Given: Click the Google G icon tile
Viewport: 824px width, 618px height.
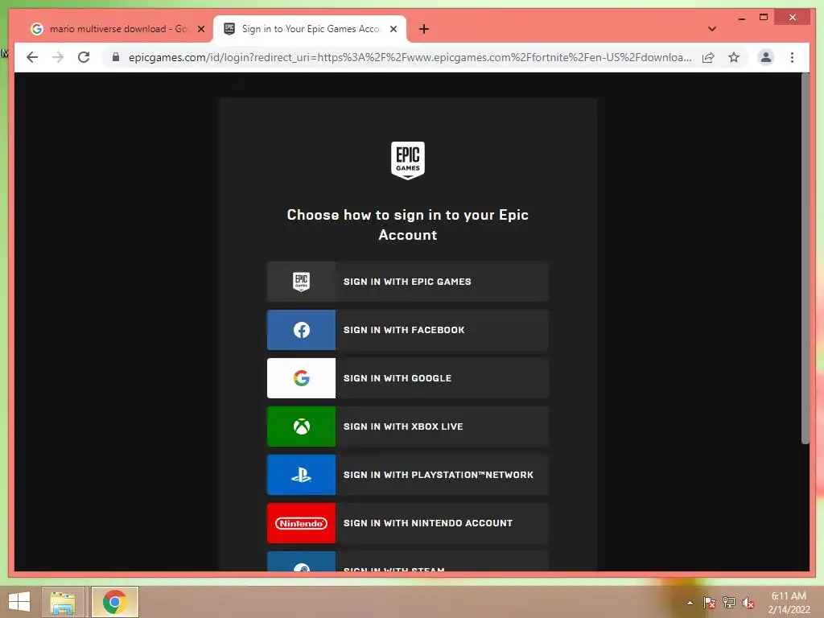Looking at the screenshot, I should [x=301, y=378].
